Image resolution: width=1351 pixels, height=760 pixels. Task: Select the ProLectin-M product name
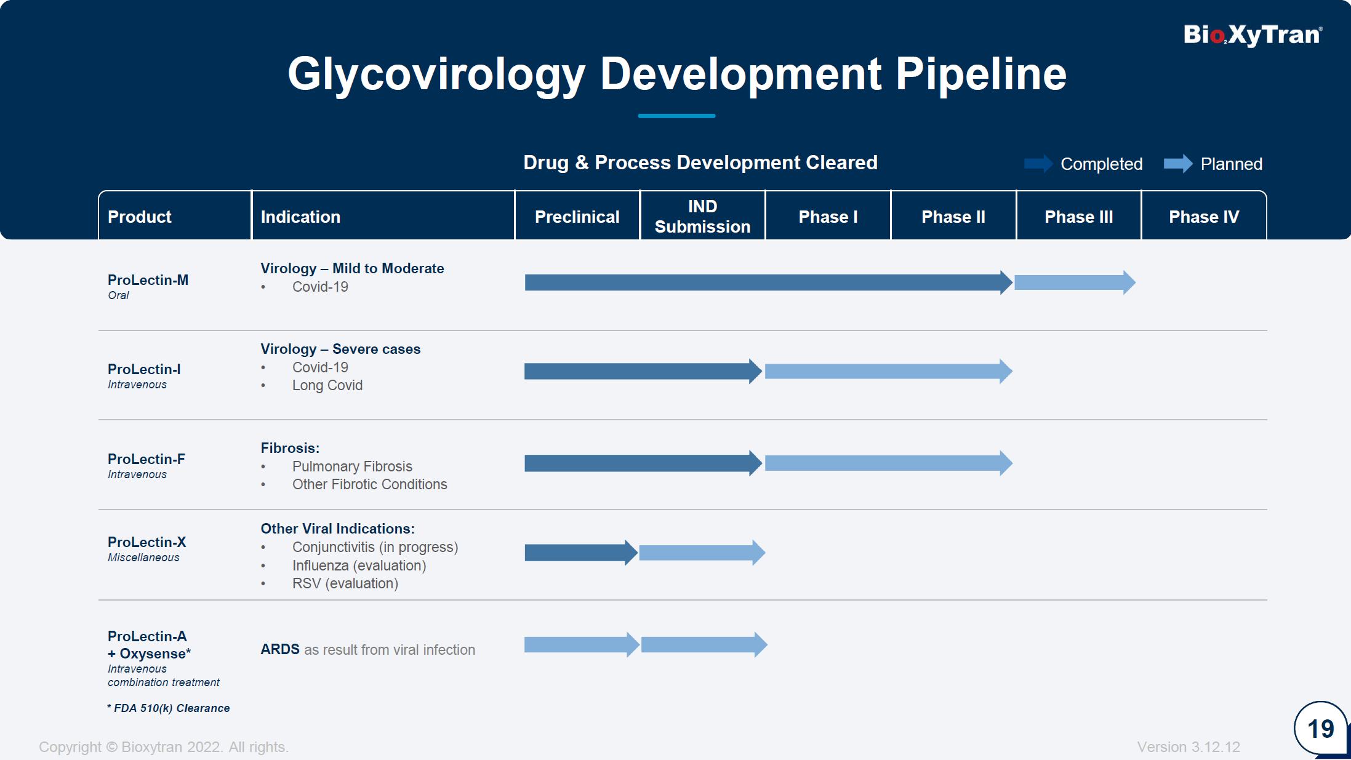[x=148, y=280]
